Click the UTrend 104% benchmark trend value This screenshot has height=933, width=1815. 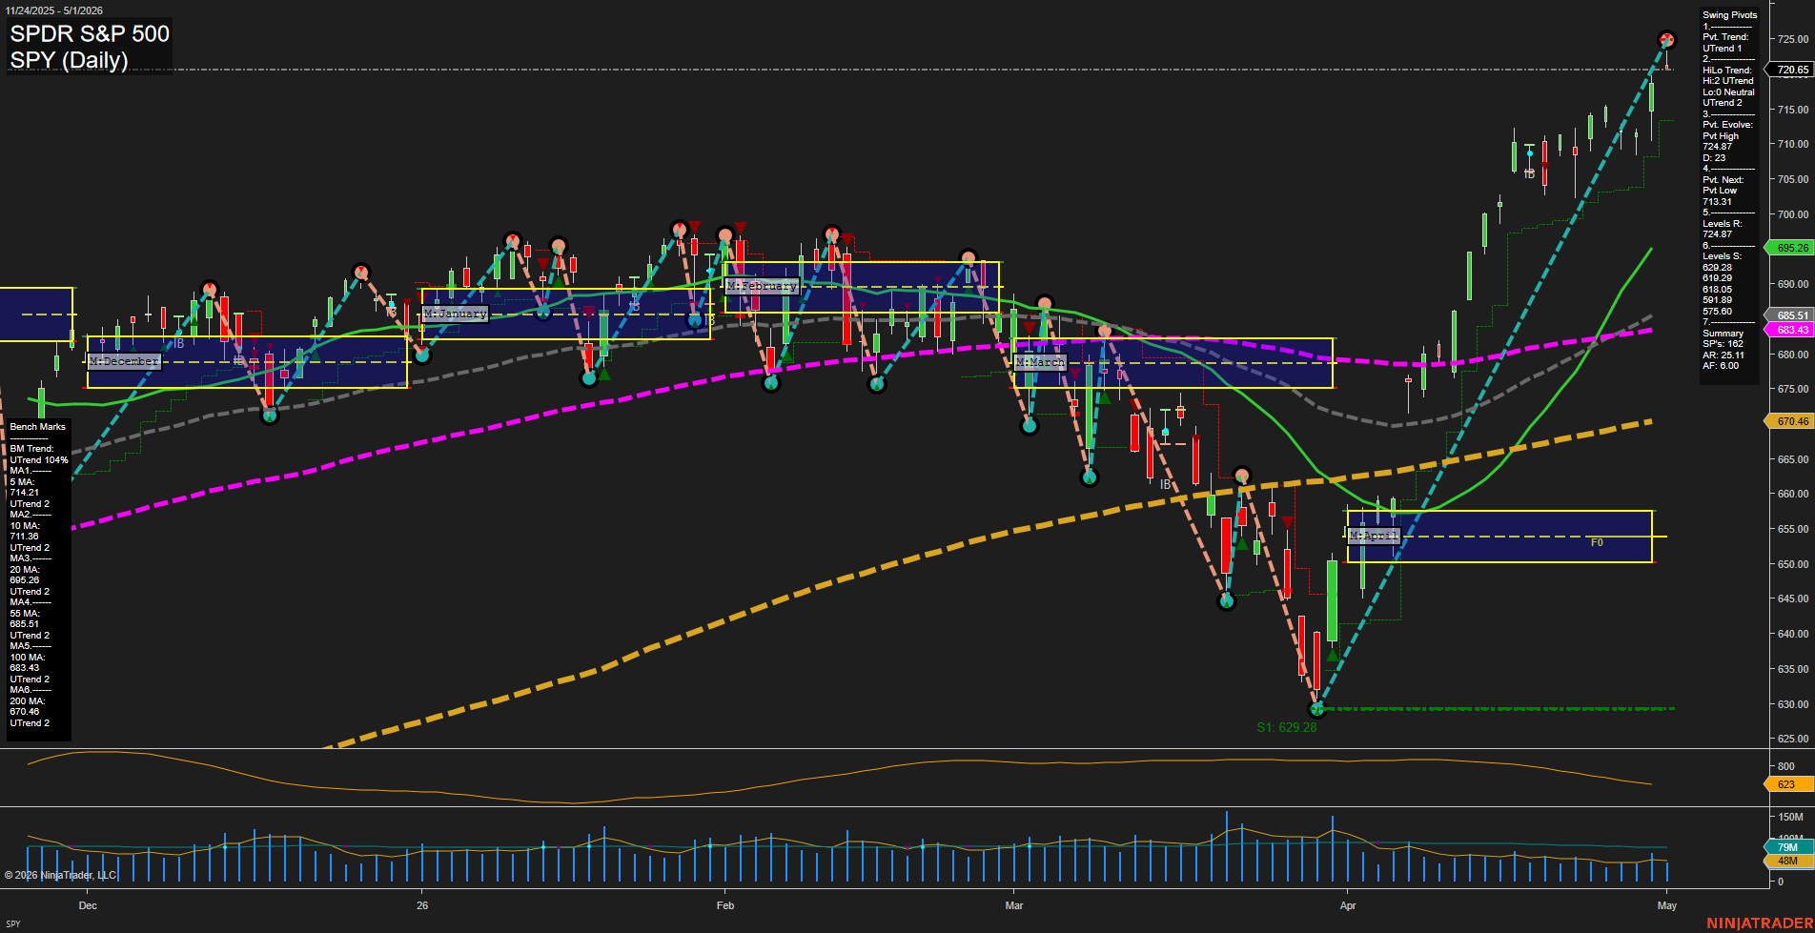coord(39,460)
